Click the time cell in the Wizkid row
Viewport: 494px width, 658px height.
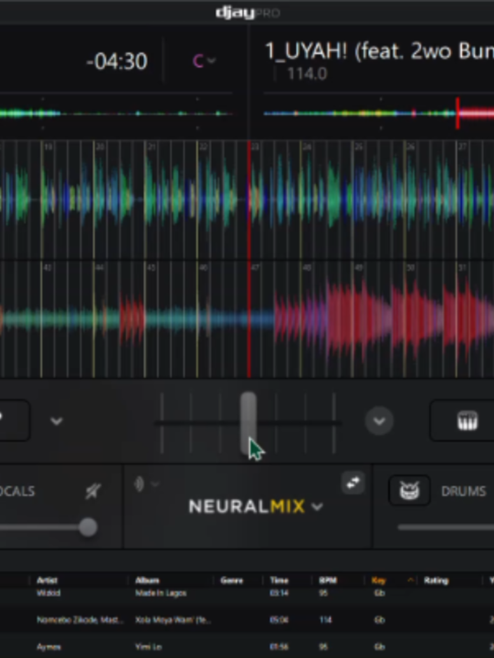tap(278, 593)
